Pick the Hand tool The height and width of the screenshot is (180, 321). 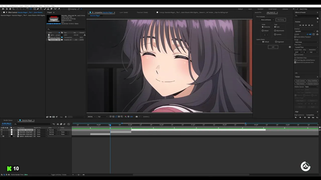(10, 9)
